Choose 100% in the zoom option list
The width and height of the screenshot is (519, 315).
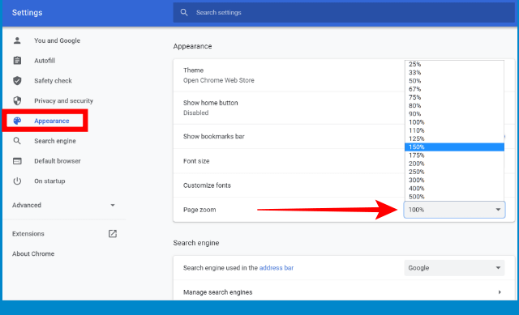[x=454, y=122]
